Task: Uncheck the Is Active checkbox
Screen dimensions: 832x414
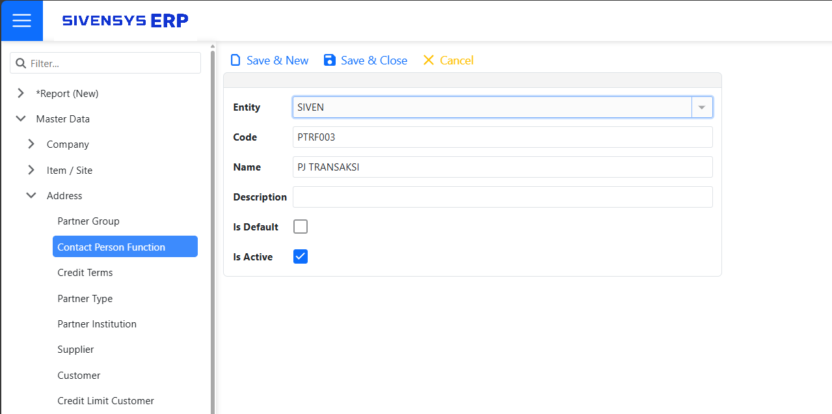Action: coord(301,256)
